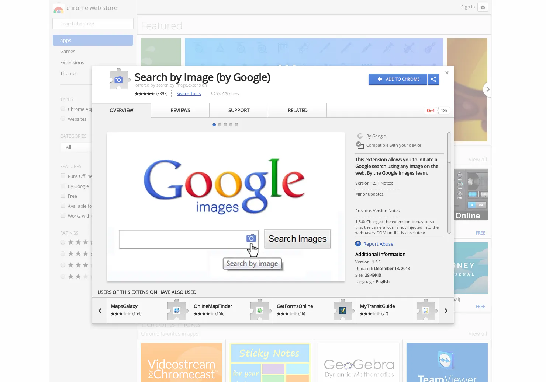
Task: Open the Reviews tab
Action: pyautogui.click(x=180, y=110)
